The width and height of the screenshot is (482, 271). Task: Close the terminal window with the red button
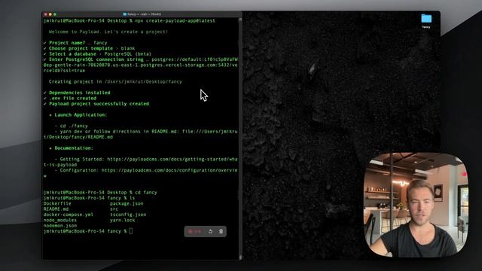click(x=46, y=14)
